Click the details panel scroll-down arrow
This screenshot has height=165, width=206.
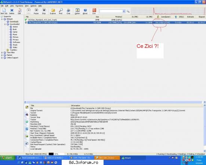coord(205,151)
